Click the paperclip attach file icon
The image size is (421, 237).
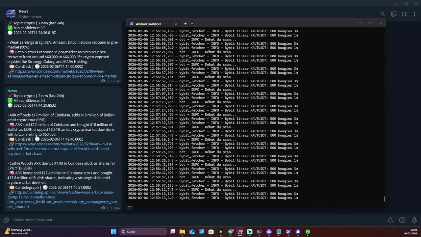[6, 220]
